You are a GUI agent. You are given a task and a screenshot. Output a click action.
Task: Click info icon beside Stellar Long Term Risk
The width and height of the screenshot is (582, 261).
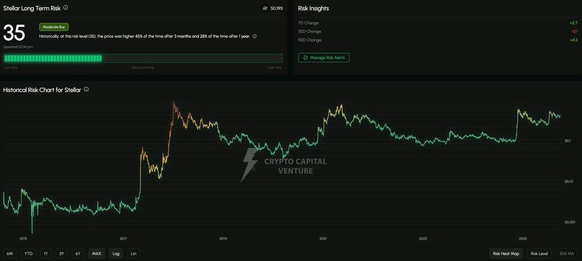point(66,8)
